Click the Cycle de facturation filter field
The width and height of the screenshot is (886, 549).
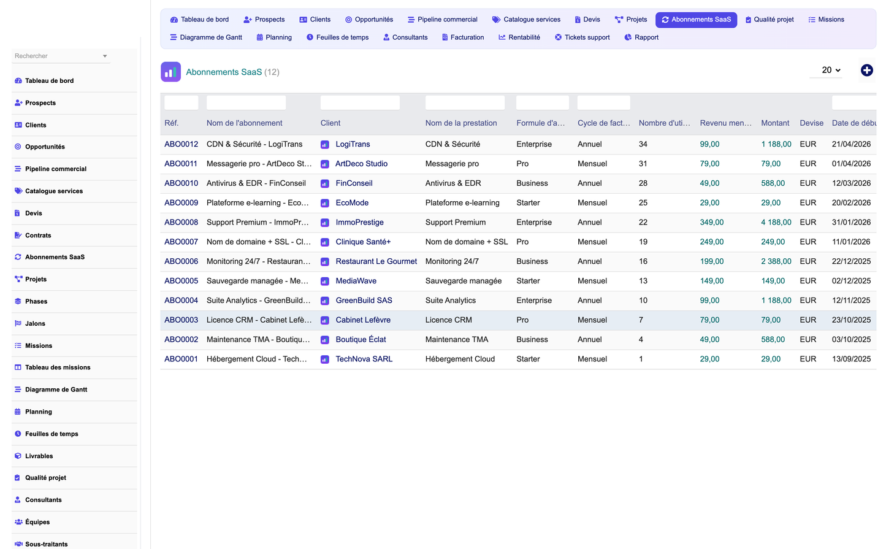coord(604,102)
